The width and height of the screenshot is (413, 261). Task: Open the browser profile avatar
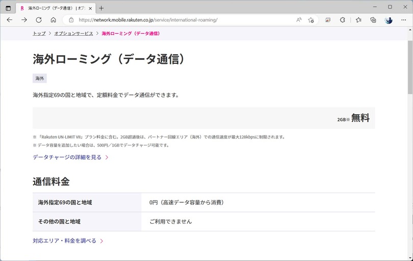[389, 20]
